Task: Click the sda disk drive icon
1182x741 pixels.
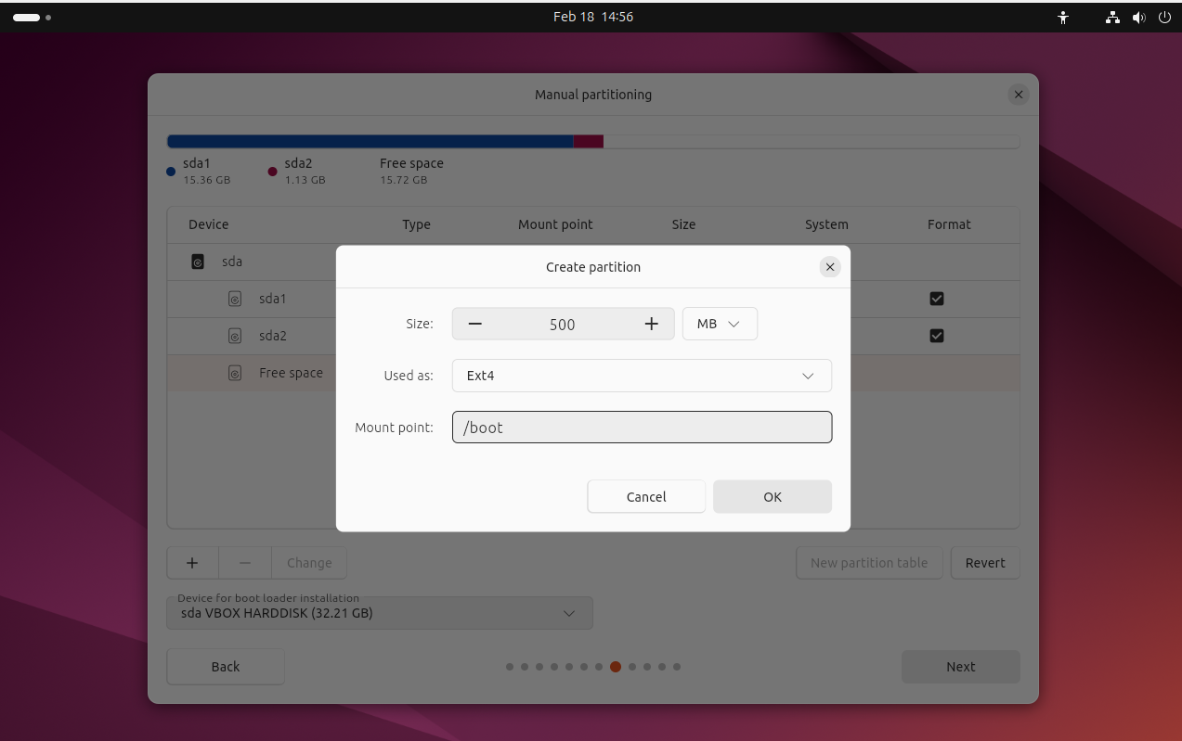Action: [198, 262]
